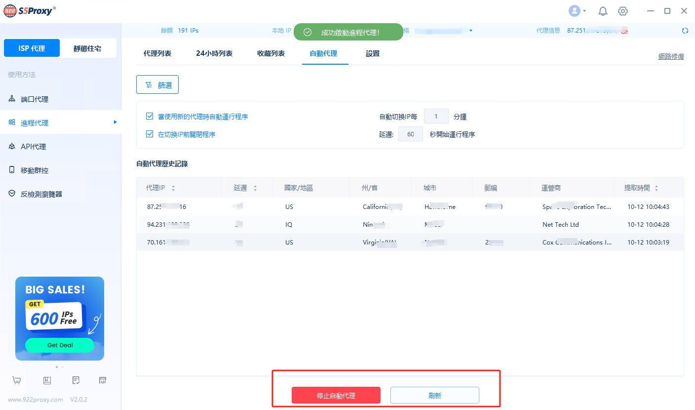
Task: Switch to 靜態住宅 proxy type
Action: [88, 48]
